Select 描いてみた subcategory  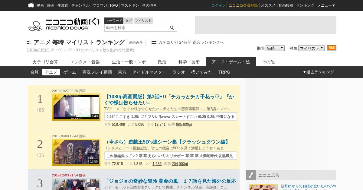202,72
